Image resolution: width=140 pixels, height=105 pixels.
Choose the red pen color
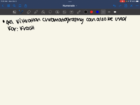(92, 12)
